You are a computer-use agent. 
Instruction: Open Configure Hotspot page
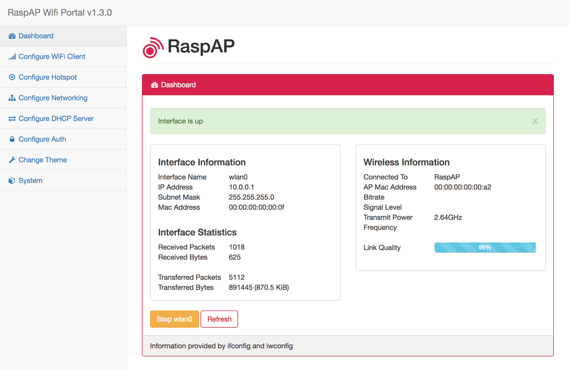tap(63, 77)
